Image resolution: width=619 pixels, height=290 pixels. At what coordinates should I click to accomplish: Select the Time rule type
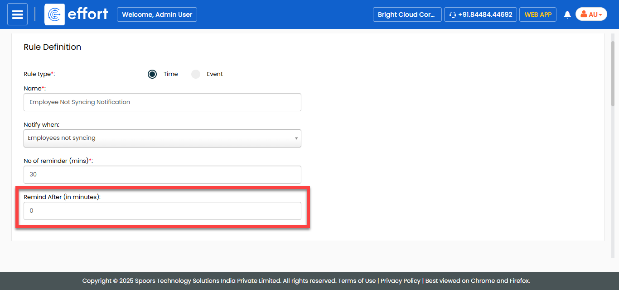(152, 74)
